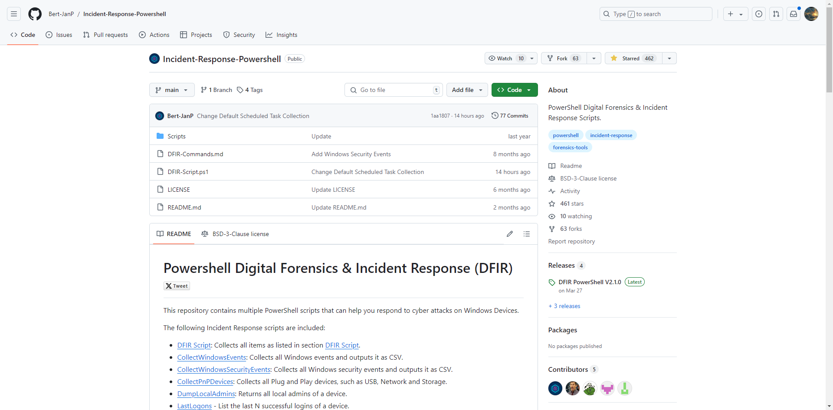Open the CollectWindowsEvents link
The height and width of the screenshot is (410, 833).
(212, 358)
